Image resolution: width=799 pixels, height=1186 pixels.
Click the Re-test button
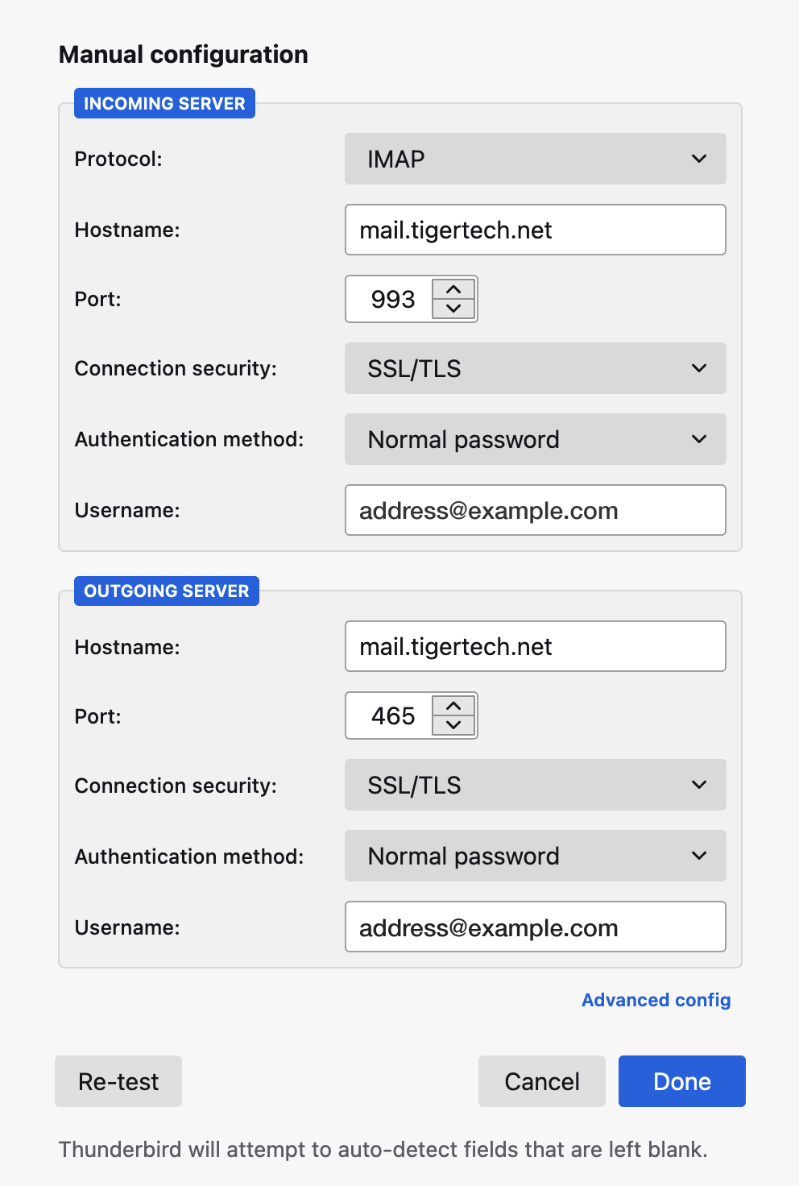118,1081
